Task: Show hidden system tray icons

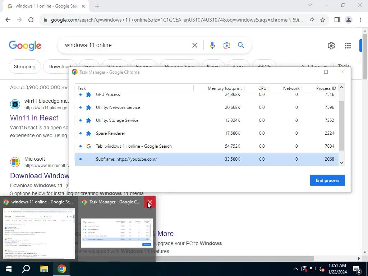Action: pyautogui.click(x=296, y=269)
